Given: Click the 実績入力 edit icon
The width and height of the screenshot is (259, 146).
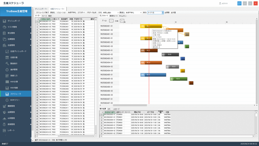Looking at the screenshot, I should (x=7, y=76).
